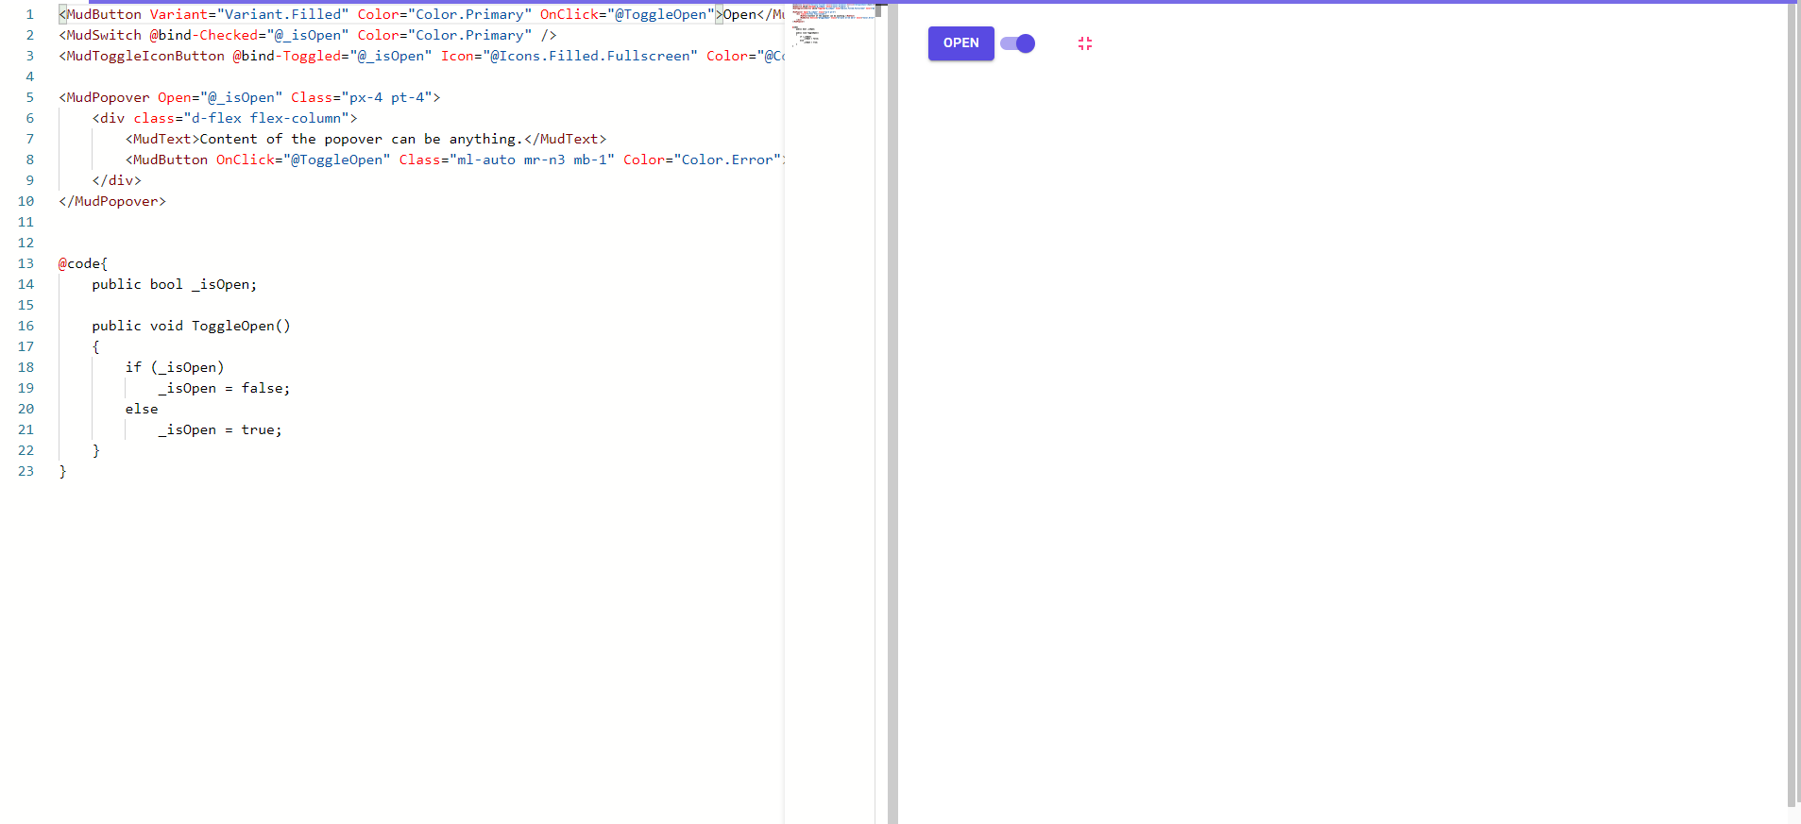Click 'public void ToggleOpen()' code line
Image resolution: width=1801 pixels, height=824 pixels.
point(191,326)
